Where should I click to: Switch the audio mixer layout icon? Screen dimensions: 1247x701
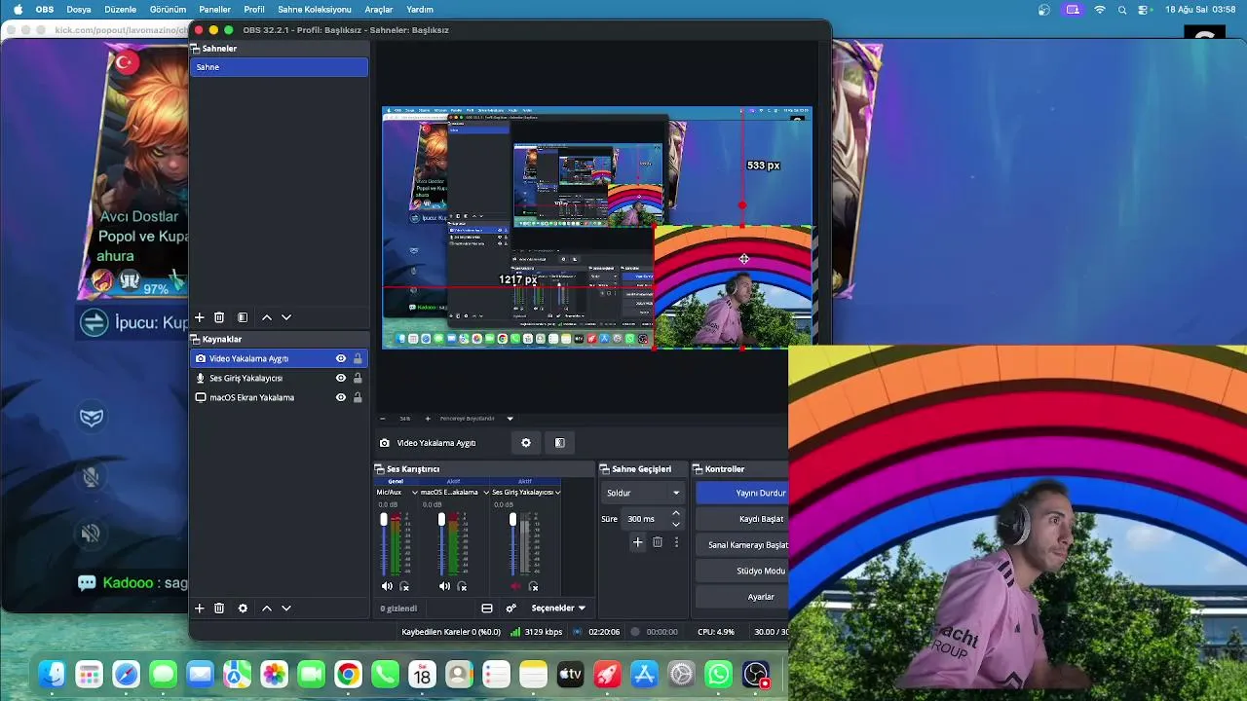tap(487, 608)
